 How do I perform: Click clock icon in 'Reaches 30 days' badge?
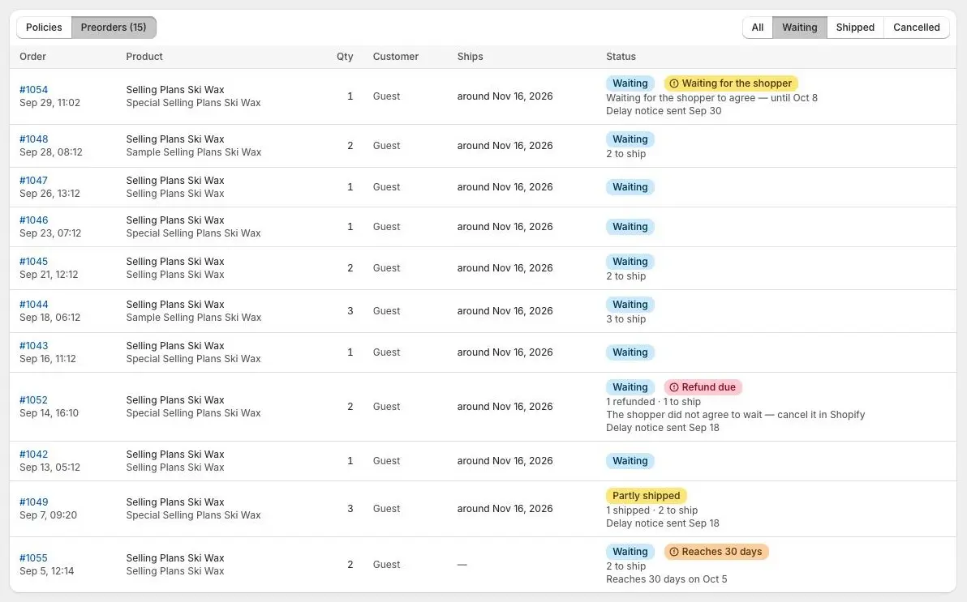(x=674, y=552)
